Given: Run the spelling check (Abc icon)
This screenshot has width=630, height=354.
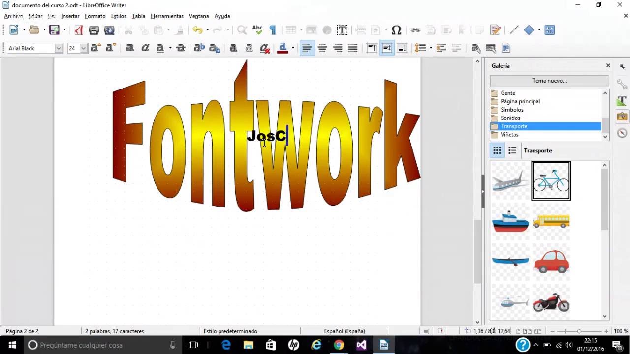Looking at the screenshot, I should click(x=257, y=30).
